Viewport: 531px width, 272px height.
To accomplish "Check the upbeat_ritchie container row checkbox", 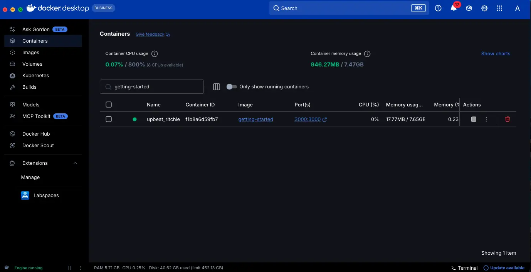I will (x=108, y=119).
